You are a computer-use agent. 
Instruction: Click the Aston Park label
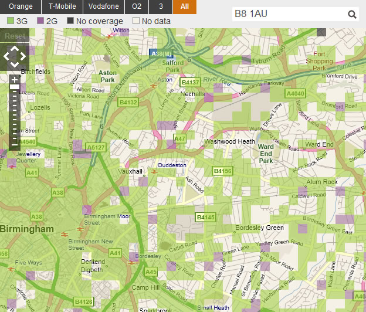107,76
